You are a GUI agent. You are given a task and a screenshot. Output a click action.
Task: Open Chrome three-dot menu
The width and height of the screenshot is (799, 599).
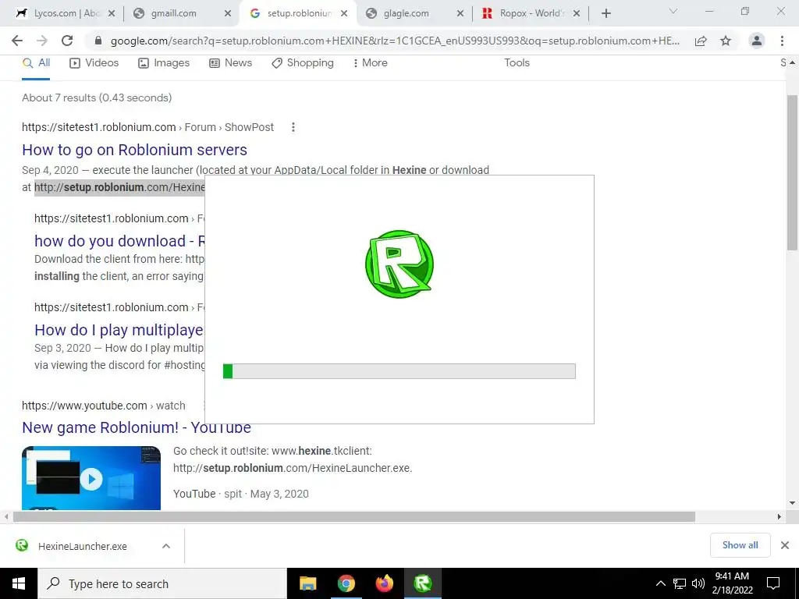(782, 41)
